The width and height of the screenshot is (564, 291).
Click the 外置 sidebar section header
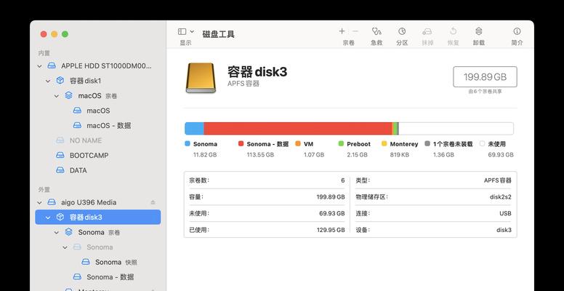[44, 189]
